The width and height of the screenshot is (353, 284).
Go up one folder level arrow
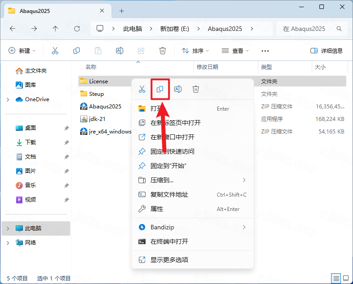[x=55, y=29]
